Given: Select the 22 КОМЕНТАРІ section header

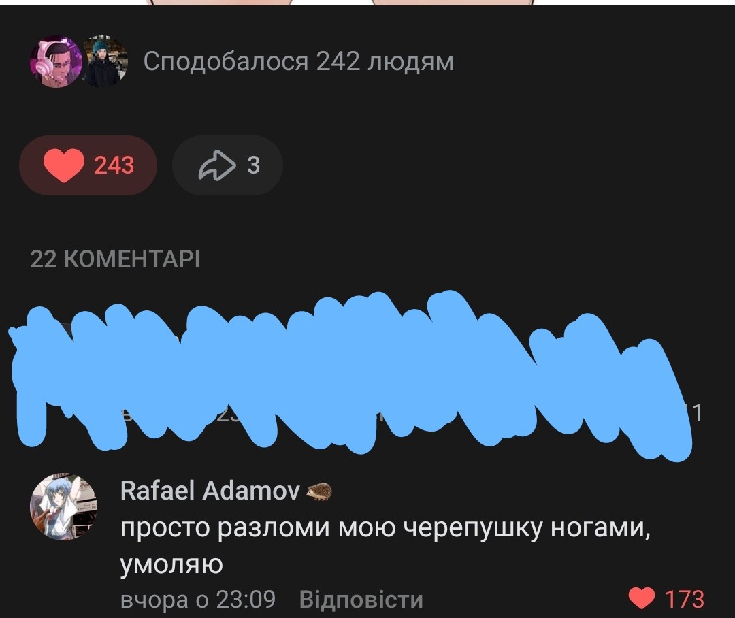Looking at the screenshot, I should pyautogui.click(x=115, y=259).
